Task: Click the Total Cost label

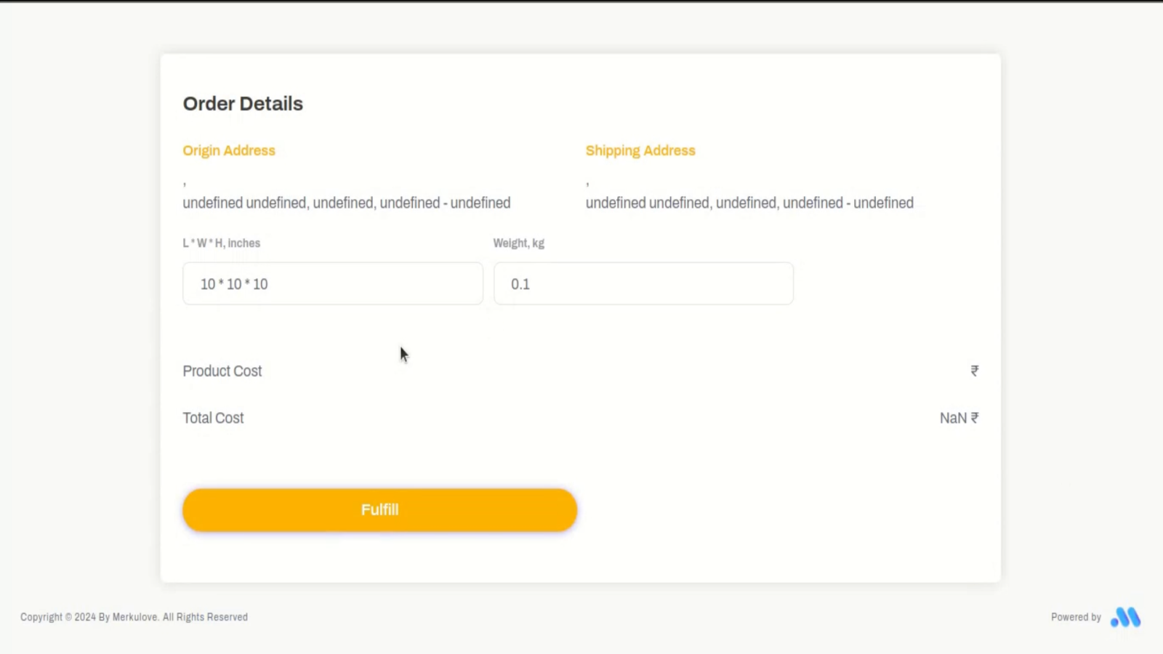Action: 213,418
